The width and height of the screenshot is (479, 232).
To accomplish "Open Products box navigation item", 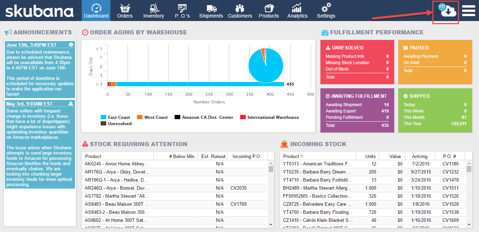I will (269, 11).
